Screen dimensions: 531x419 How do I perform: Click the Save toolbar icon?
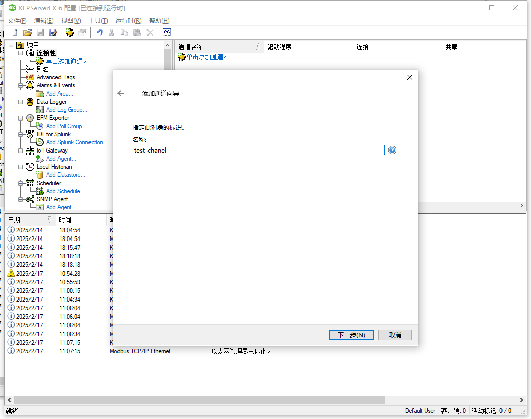click(40, 33)
